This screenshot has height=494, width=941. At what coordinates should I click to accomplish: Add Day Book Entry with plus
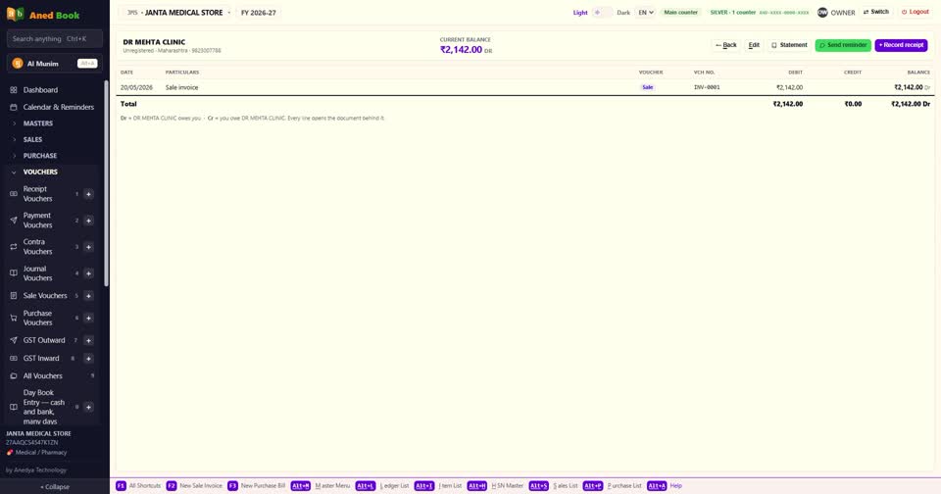point(88,407)
